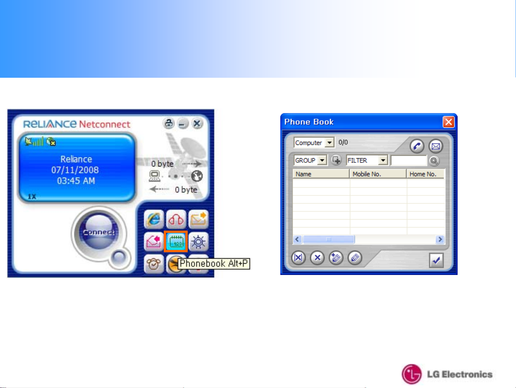Image resolution: width=516 pixels, height=388 pixels.
Task: Click the printer-like icon beside Netconnect minimize button
Action: (169, 123)
